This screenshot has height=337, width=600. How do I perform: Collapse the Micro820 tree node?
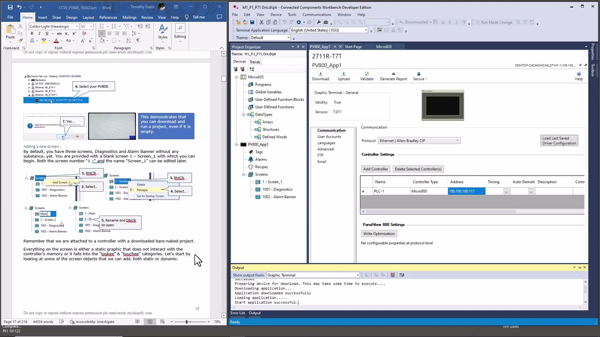click(236, 77)
